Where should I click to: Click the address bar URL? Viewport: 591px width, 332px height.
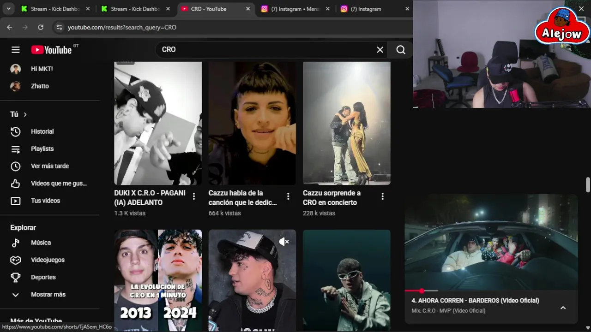pyautogui.click(x=122, y=27)
